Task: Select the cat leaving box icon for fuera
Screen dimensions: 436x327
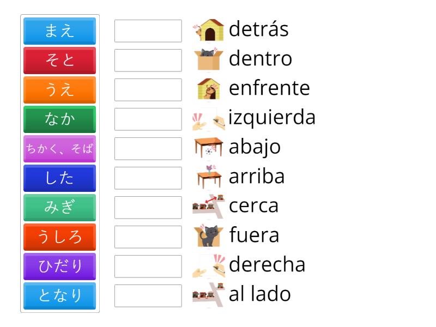Action: [211, 235]
